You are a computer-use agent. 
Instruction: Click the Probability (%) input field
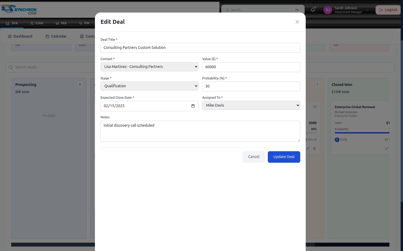(251, 86)
